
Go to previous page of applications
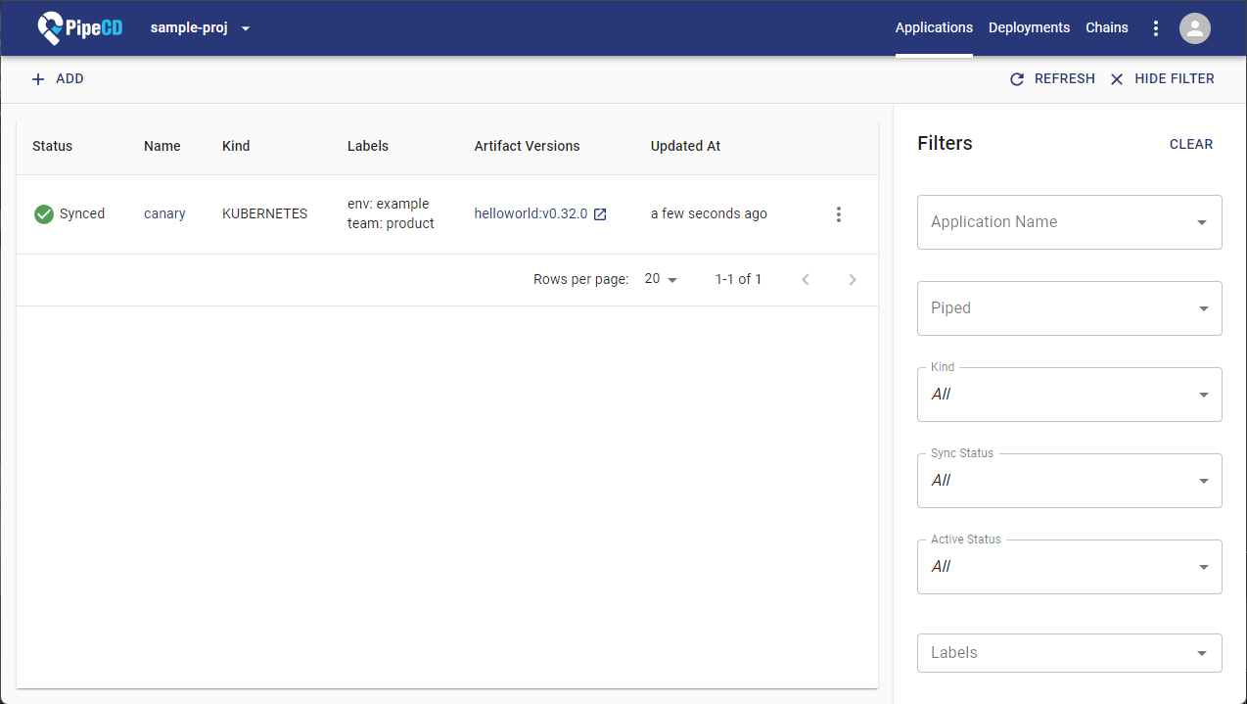pyautogui.click(x=806, y=280)
